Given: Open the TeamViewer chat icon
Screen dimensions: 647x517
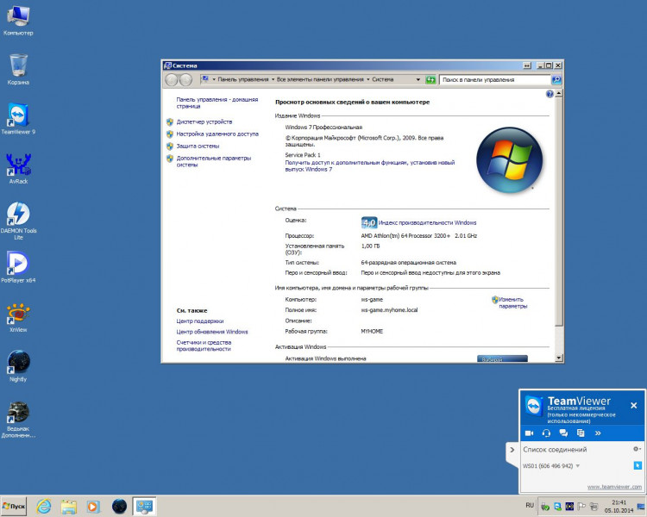Looking at the screenshot, I should tap(563, 433).
